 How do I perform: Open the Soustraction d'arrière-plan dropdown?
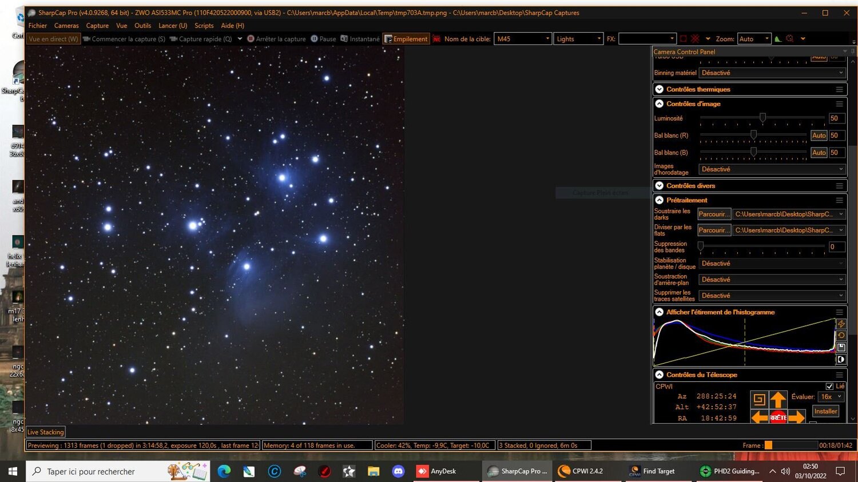point(772,280)
